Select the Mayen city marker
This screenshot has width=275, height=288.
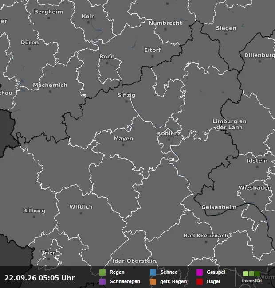coord(123,145)
